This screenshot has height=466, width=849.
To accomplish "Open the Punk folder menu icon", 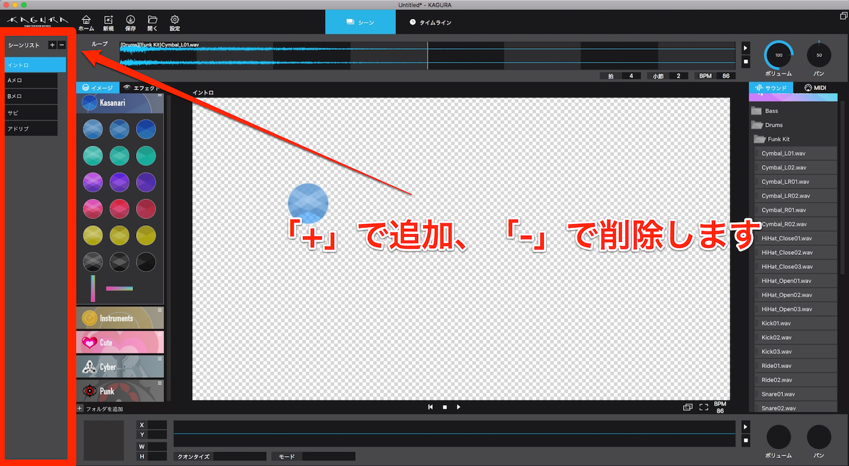I will point(159,383).
